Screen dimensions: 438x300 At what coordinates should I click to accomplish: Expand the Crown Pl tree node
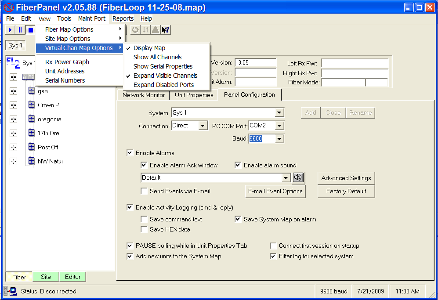13,105
